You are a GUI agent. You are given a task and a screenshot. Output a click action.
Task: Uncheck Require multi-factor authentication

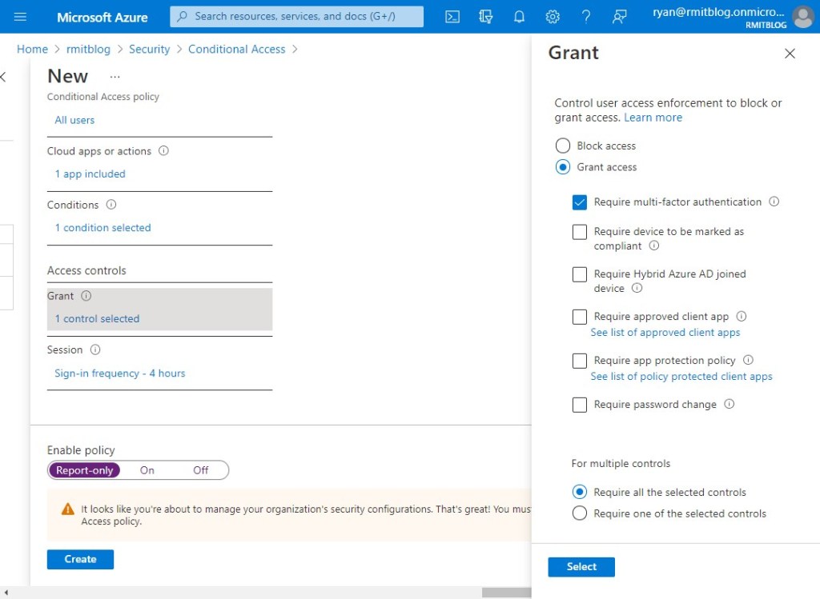[x=580, y=202]
